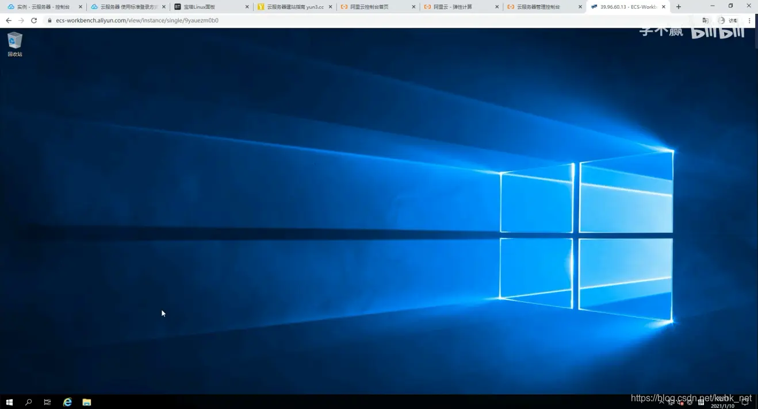Open the notification center icon
Image resolution: width=758 pixels, height=409 pixels.
[745, 402]
